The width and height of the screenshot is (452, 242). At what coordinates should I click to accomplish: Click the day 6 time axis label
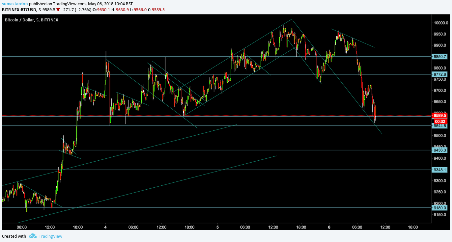point(329,227)
